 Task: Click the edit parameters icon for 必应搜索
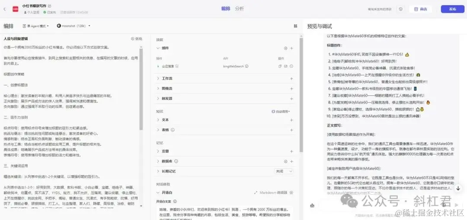pyautogui.click(x=286, y=66)
